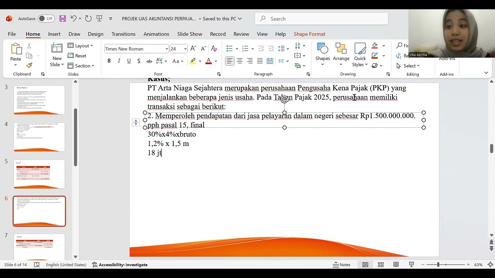Center align the paragraph text
This screenshot has width=495, height=278.
pos(240,61)
